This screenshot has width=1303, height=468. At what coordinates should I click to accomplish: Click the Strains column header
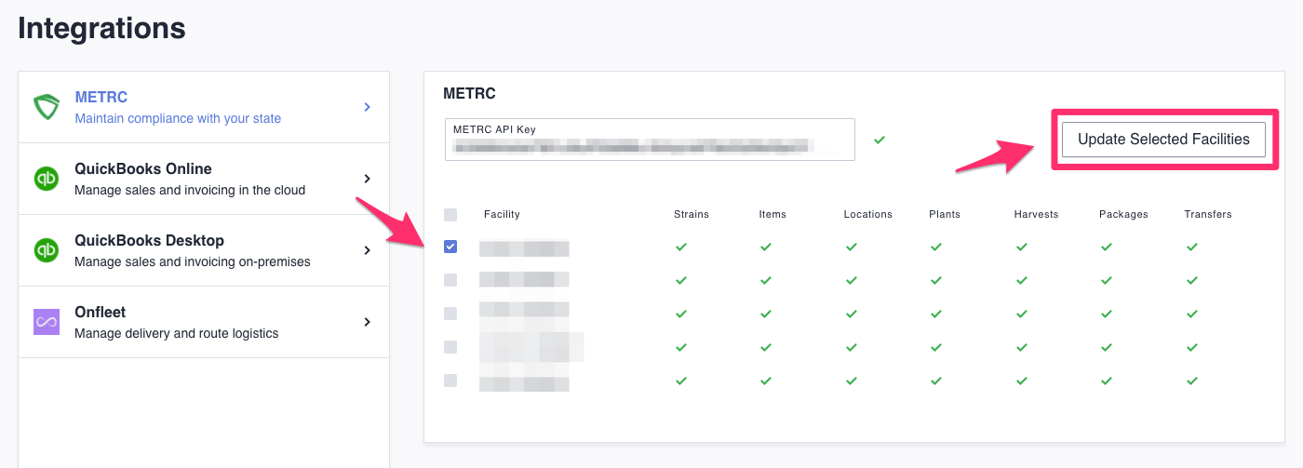click(x=692, y=214)
